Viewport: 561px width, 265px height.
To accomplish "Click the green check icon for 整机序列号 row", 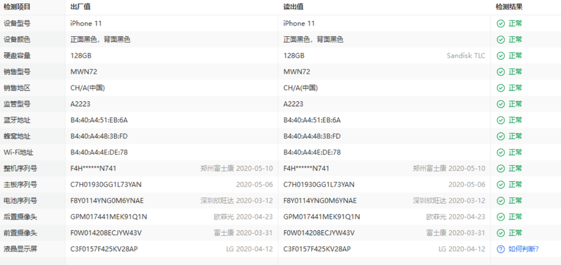I will coord(501,169).
